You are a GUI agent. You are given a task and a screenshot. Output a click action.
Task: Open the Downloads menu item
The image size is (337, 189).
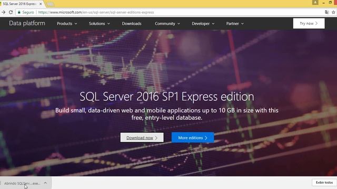(x=132, y=24)
